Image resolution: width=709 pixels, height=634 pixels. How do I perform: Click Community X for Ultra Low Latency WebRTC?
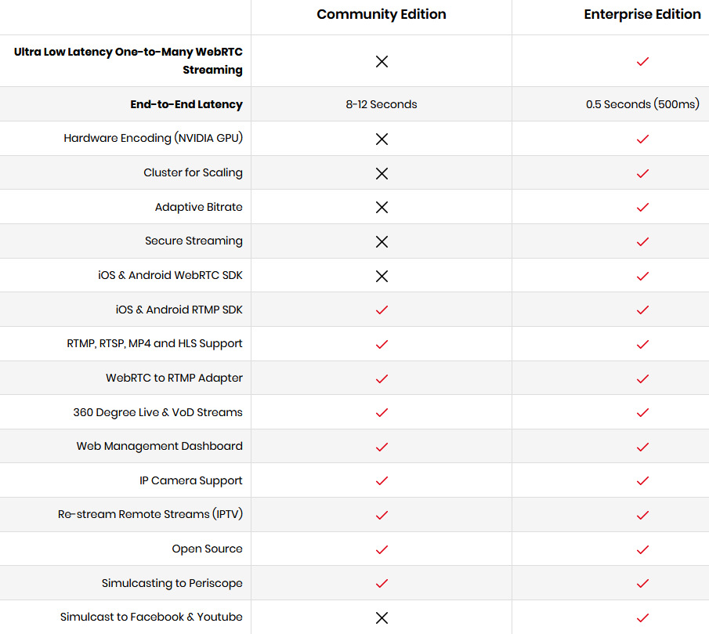382,61
